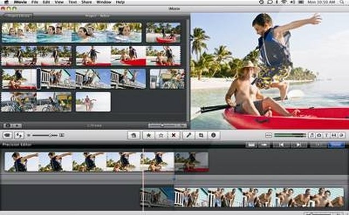Open the crop and rotate tool

(x=201, y=135)
